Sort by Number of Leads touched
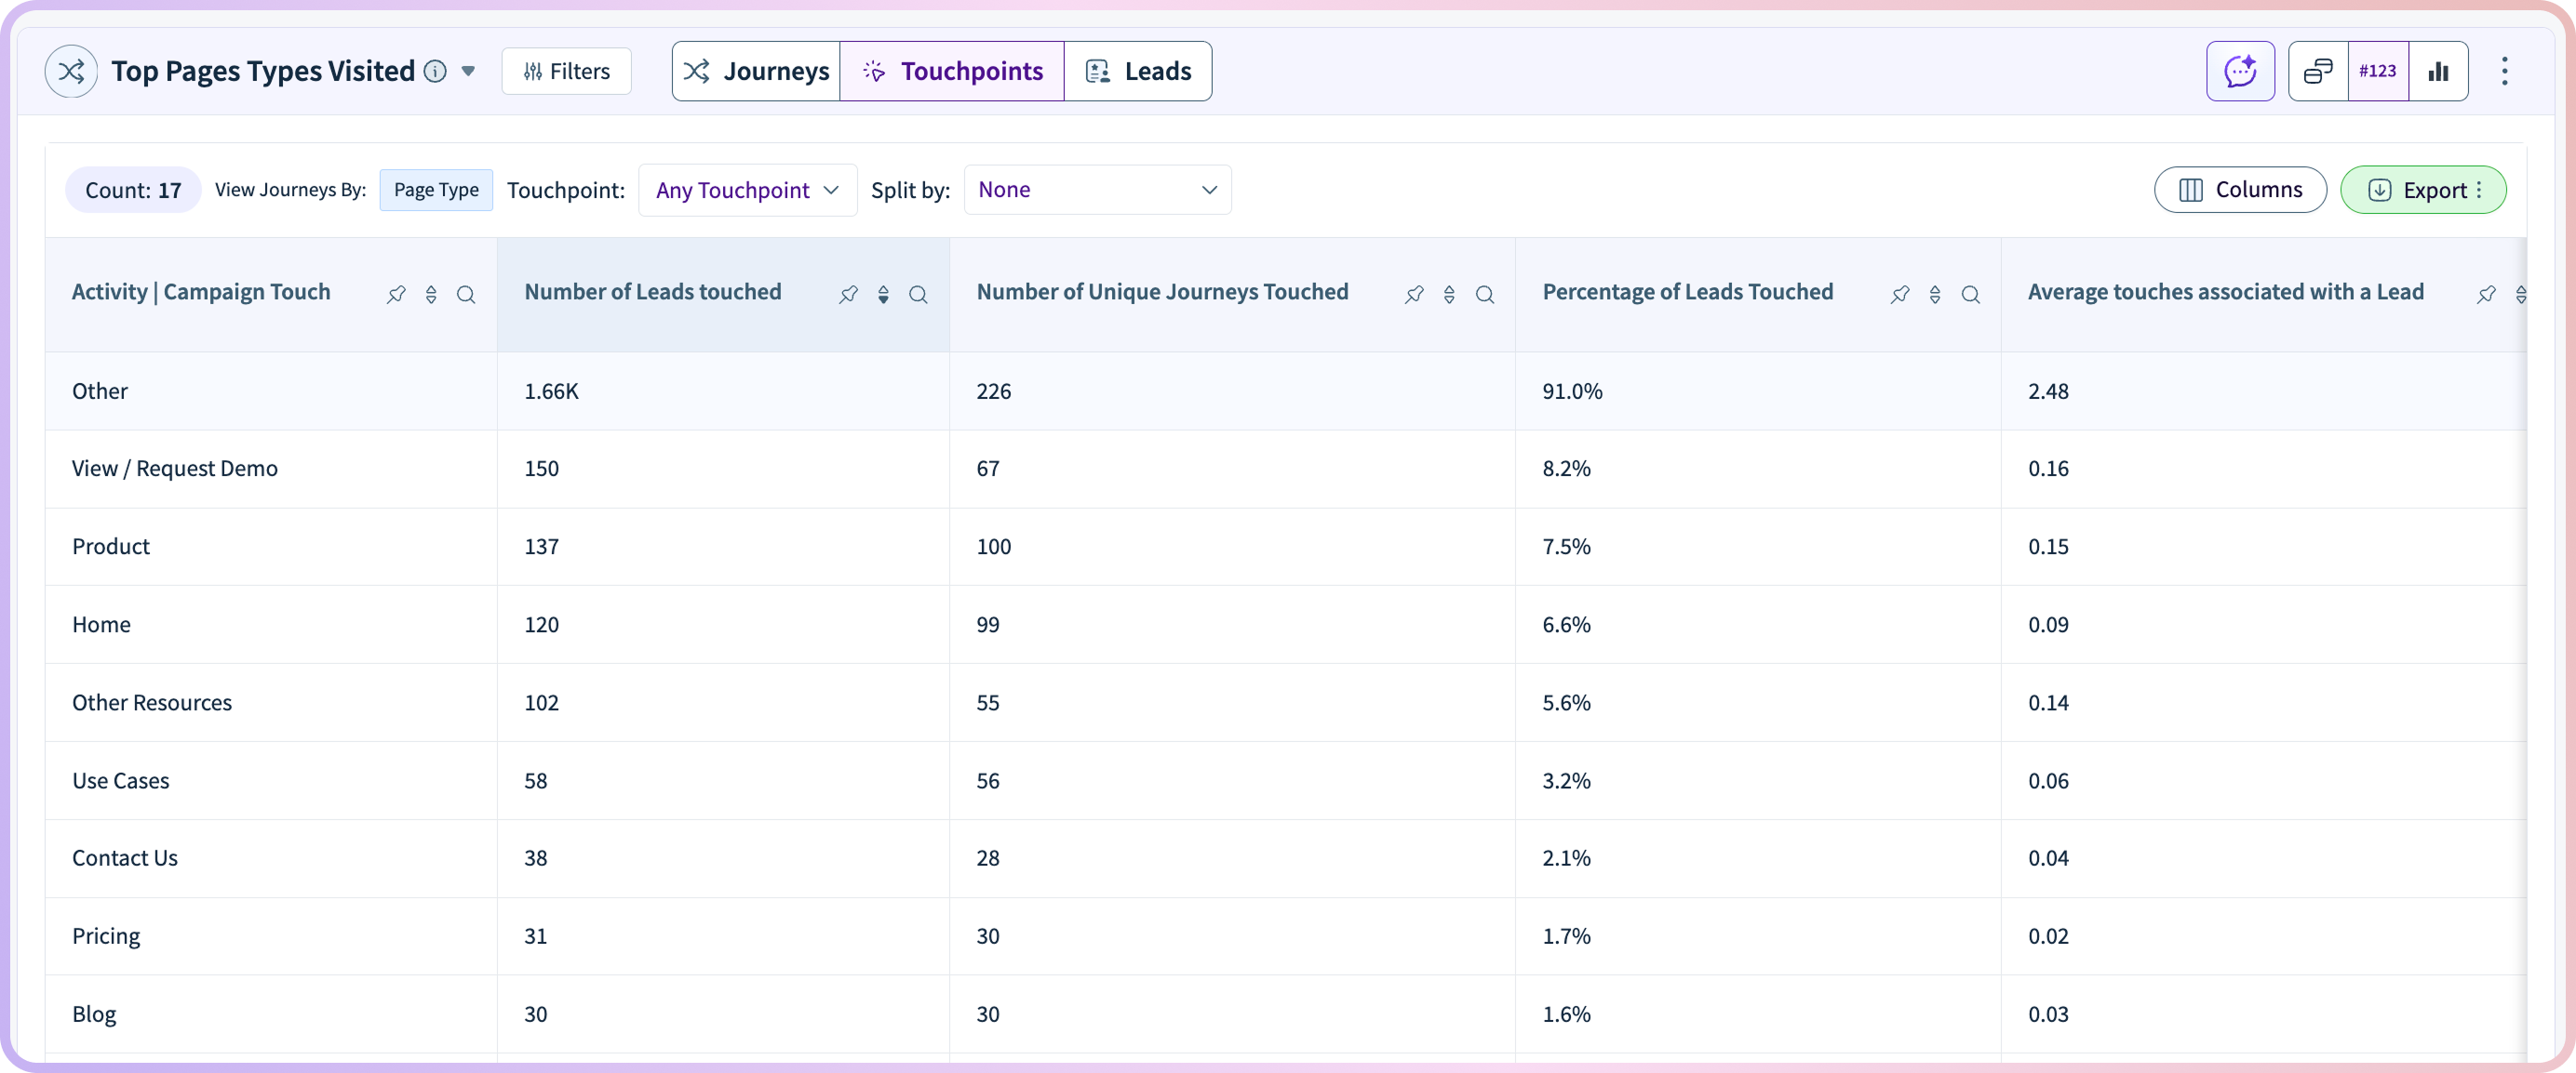The width and height of the screenshot is (2576, 1073). pos(883,294)
